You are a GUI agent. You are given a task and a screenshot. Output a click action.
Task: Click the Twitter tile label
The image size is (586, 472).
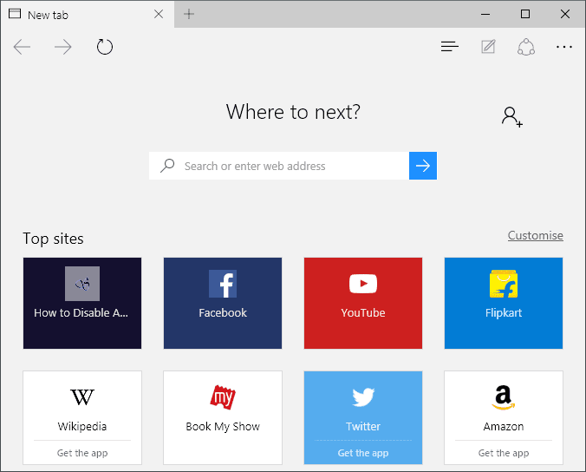363,426
